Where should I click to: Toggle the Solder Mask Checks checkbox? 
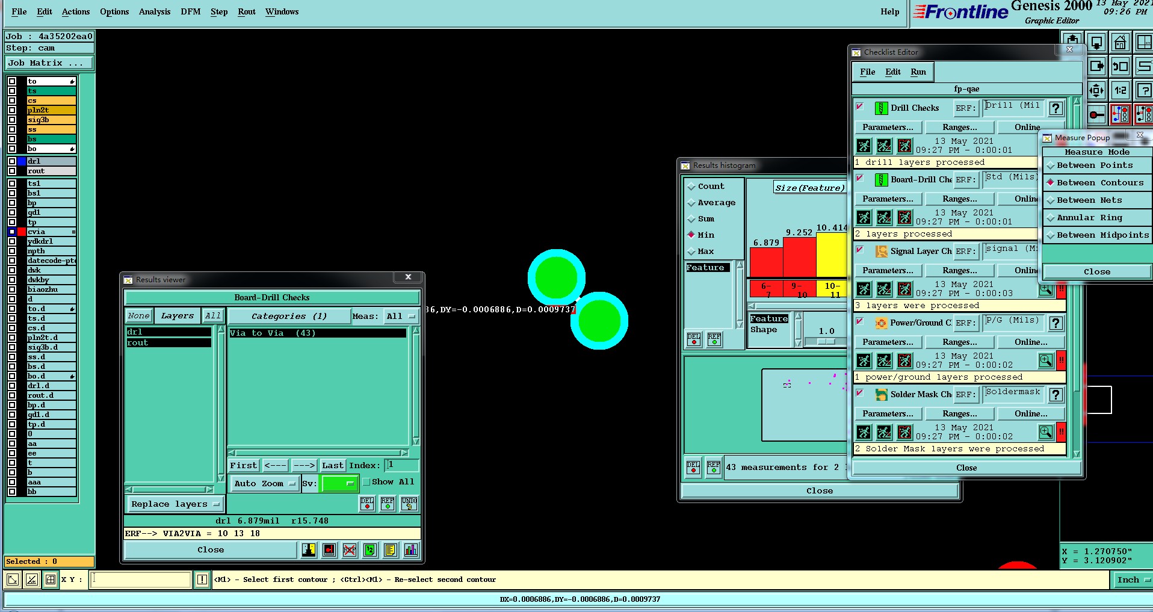coord(859,393)
